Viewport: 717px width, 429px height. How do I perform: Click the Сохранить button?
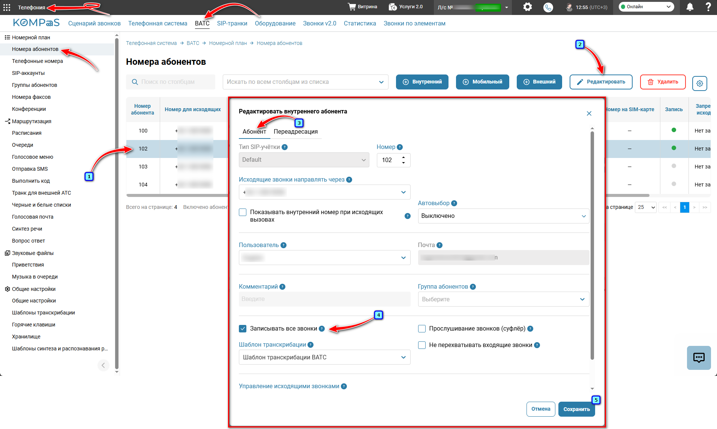click(576, 409)
